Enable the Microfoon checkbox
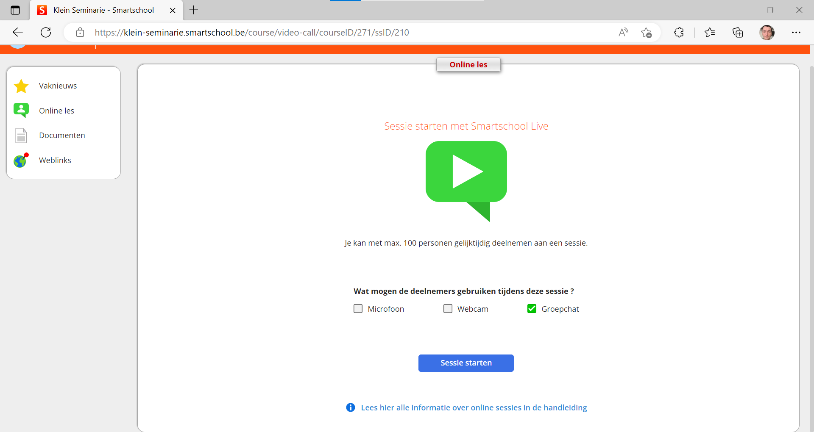The image size is (814, 432). (358, 309)
